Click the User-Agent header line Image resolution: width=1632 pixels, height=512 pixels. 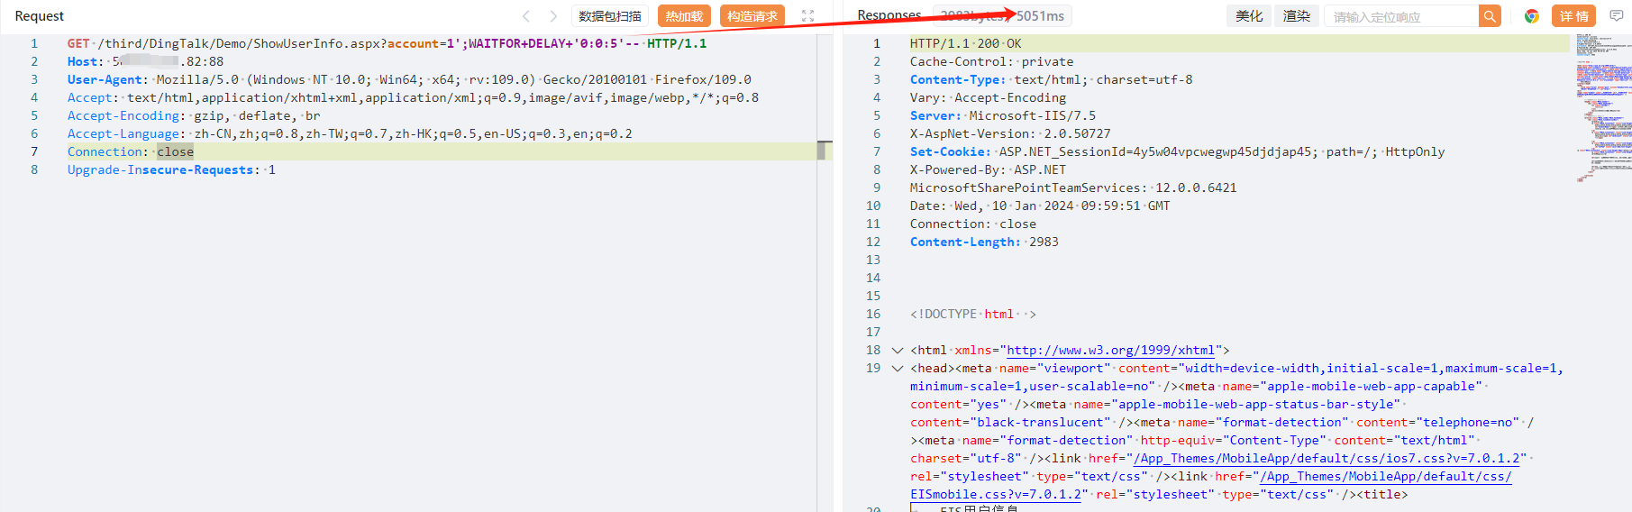pos(409,79)
